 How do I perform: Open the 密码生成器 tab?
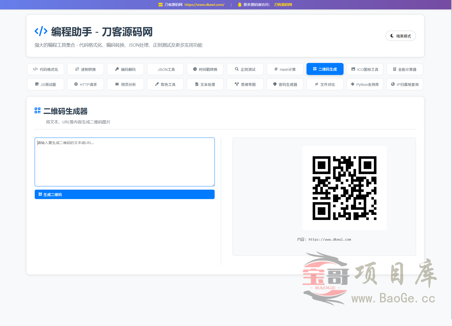click(x=285, y=84)
